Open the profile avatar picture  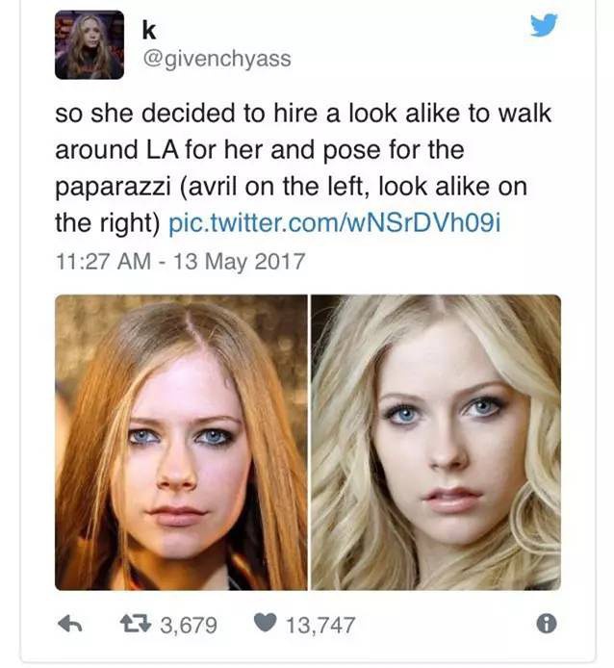point(90,44)
